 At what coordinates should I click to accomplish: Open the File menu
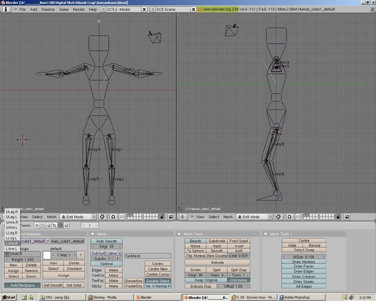tap(22, 10)
